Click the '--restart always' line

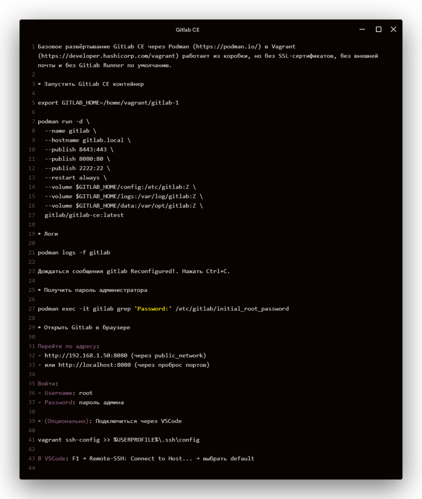click(x=75, y=178)
